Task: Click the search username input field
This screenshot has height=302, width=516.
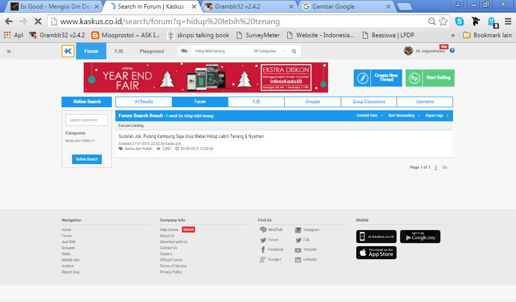Action: (x=87, y=120)
